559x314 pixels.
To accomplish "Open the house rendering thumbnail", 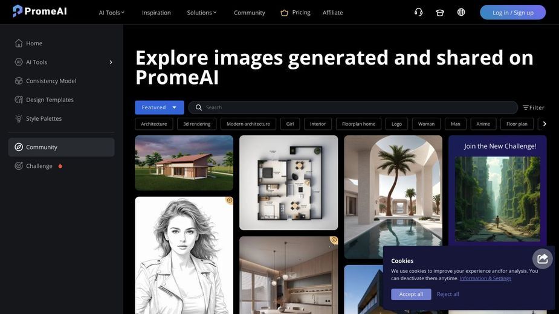I will (184, 163).
